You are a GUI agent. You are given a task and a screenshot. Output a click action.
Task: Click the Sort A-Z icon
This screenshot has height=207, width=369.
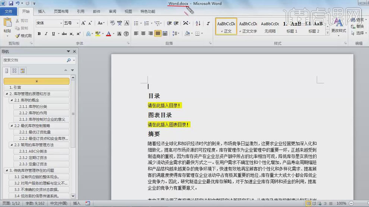[198, 23]
